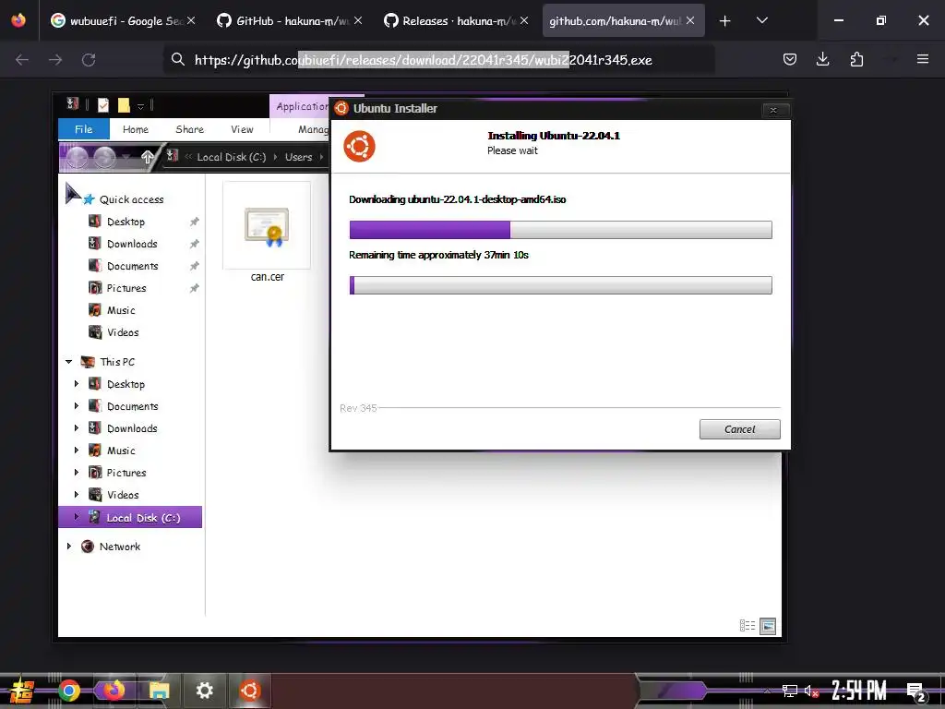945x709 pixels.
Task: Close the Ubuntu Installer window
Action: coord(773,110)
